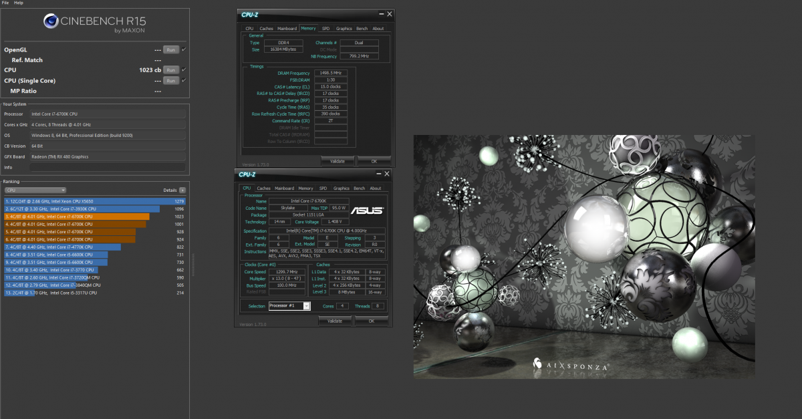Viewport: 802px width, 419px height.
Task: Click OK in the lower CPU-Z window
Action: click(372, 321)
